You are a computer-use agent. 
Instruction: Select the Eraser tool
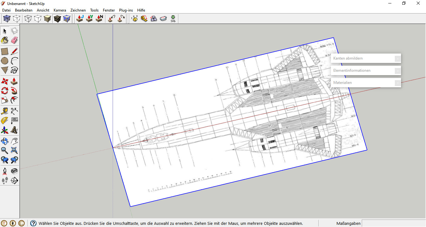point(14,40)
